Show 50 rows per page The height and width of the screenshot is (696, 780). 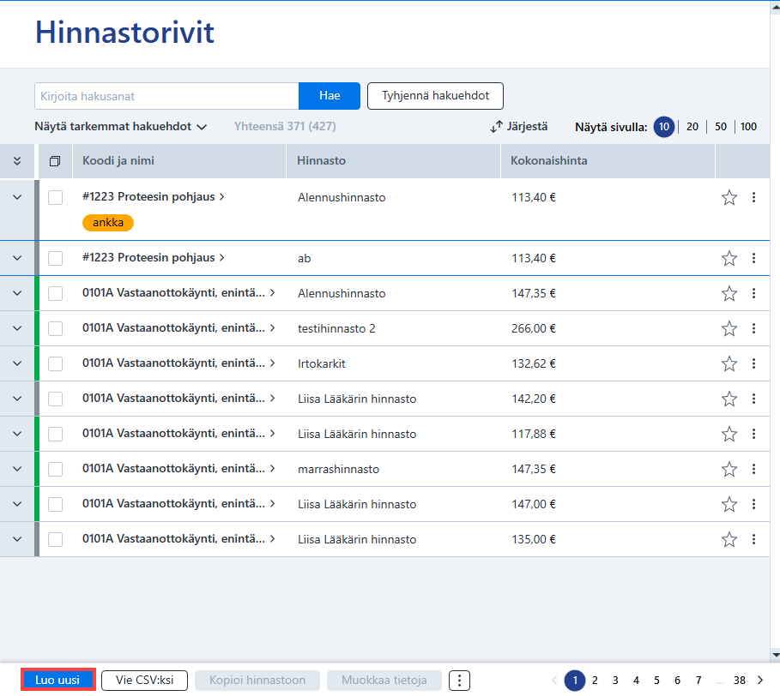coord(720,127)
